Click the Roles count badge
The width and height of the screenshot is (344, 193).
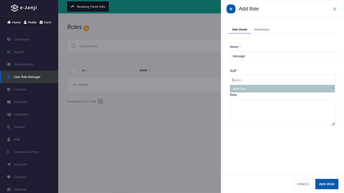86,28
